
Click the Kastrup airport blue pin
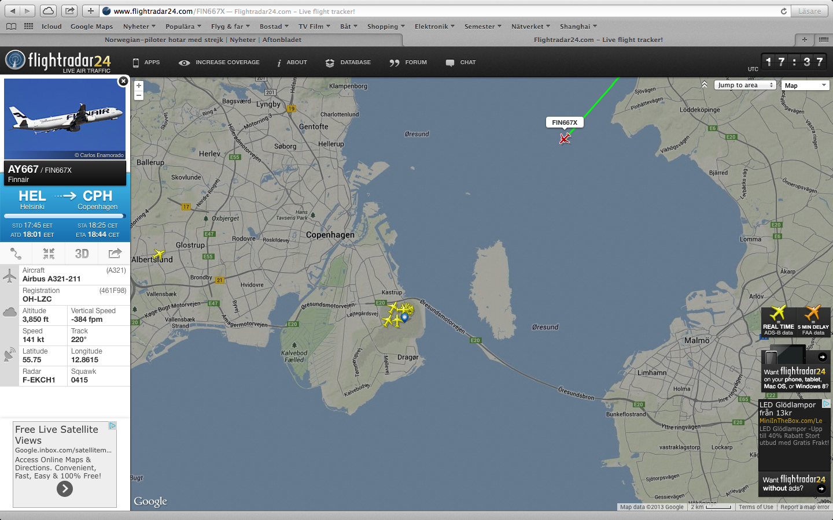click(405, 317)
